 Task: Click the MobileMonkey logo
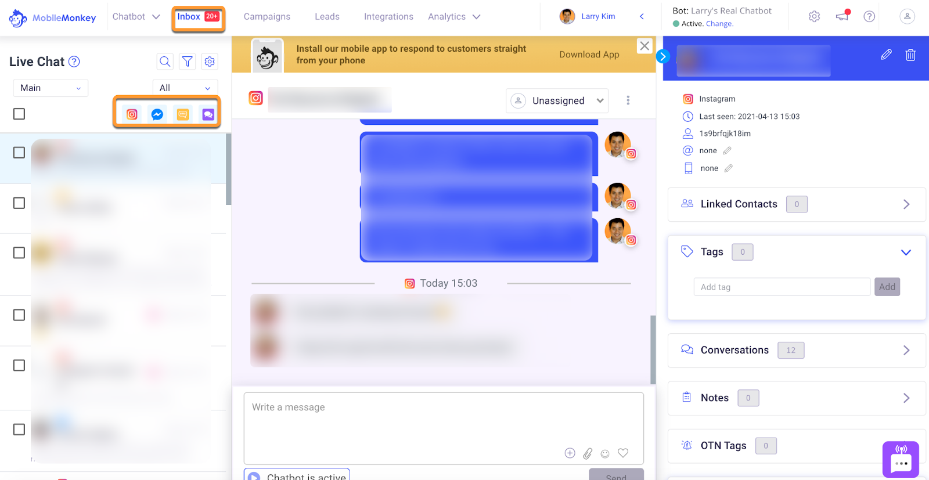click(52, 18)
